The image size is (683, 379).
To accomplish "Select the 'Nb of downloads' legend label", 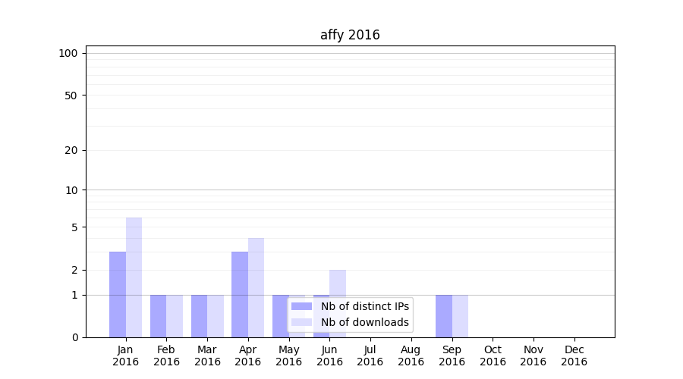I will pyautogui.click(x=364, y=322).
